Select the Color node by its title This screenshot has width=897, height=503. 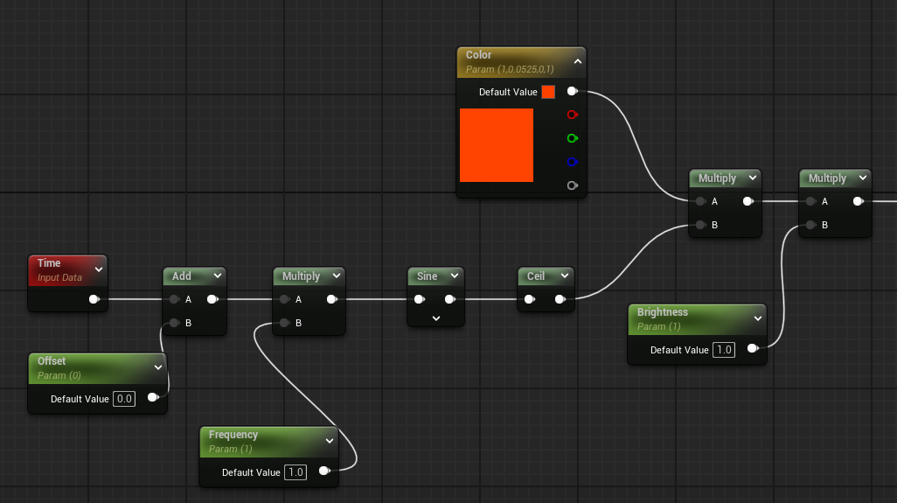pyautogui.click(x=478, y=55)
